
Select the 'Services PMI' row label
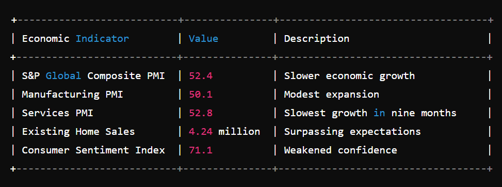57,113
